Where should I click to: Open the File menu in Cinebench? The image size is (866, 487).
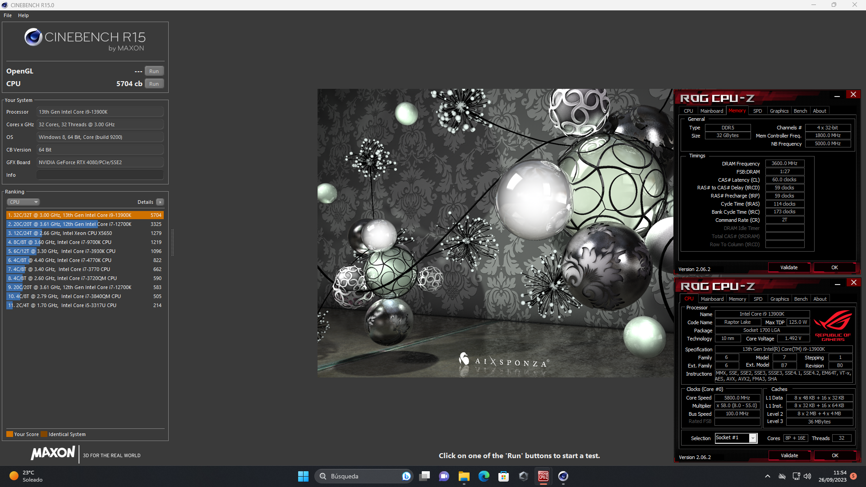(x=8, y=15)
